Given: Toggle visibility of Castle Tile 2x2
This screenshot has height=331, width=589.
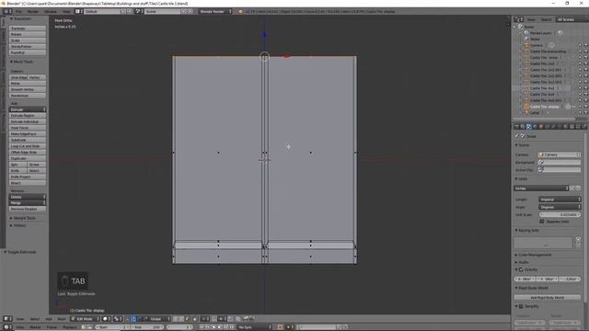Looking at the screenshot, I should click(580, 63).
